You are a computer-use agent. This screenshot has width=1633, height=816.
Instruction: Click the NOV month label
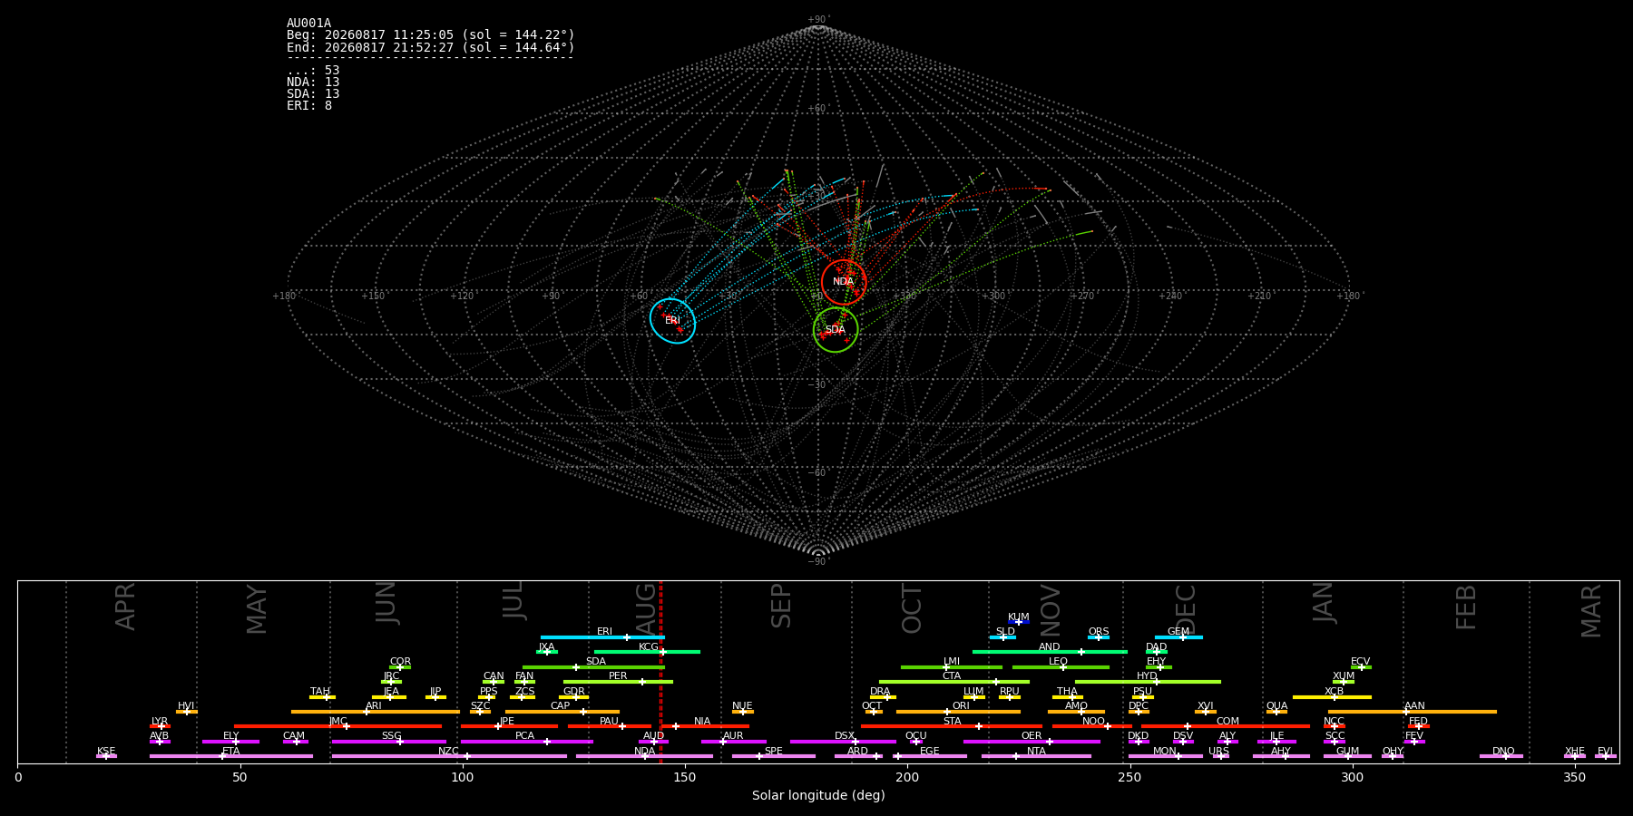point(1050,609)
